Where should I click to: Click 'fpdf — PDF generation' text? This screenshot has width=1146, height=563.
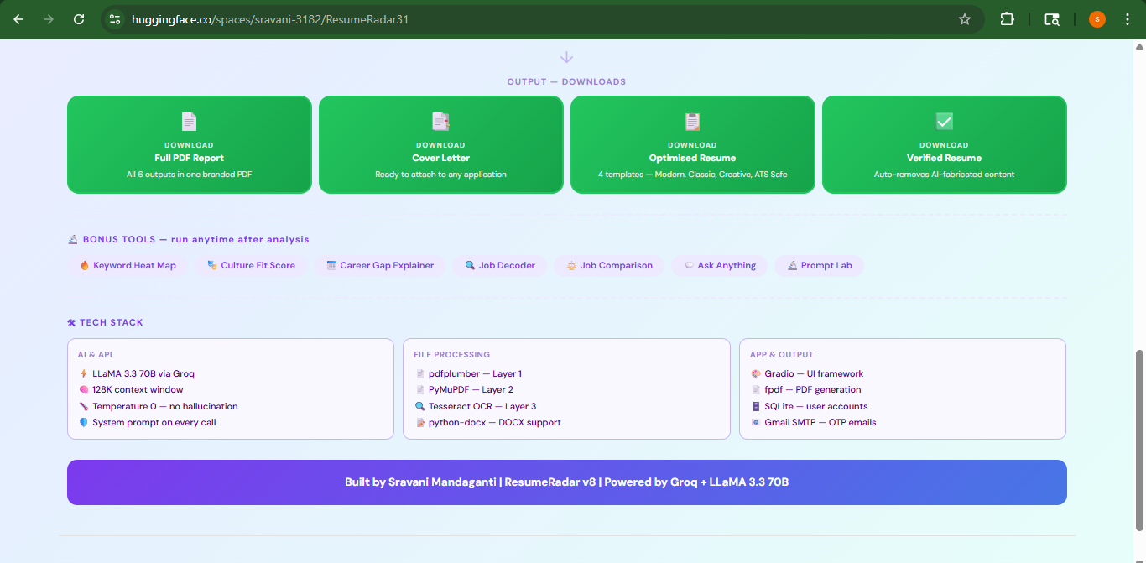click(813, 390)
